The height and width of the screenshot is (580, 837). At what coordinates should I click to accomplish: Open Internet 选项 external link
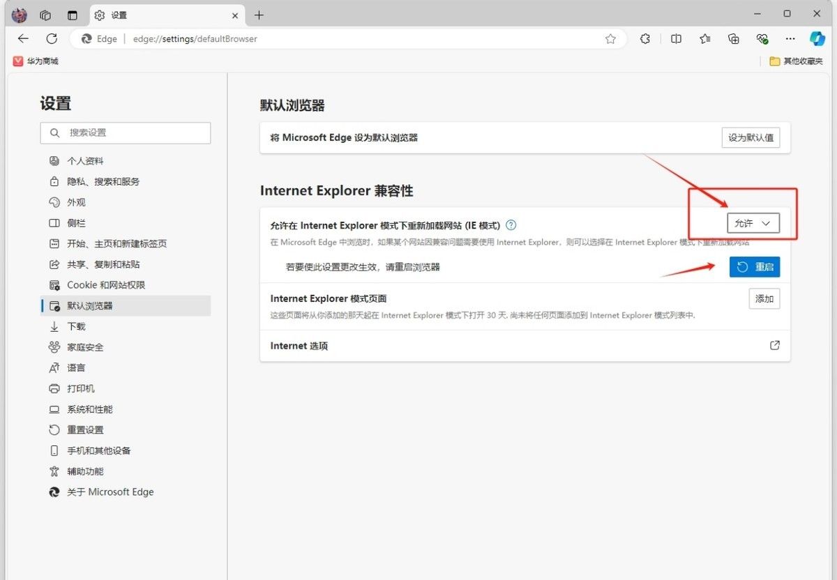[x=774, y=345]
